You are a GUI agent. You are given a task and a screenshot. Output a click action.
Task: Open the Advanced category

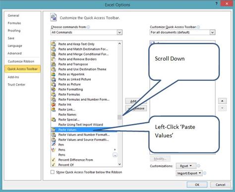(x=14, y=53)
